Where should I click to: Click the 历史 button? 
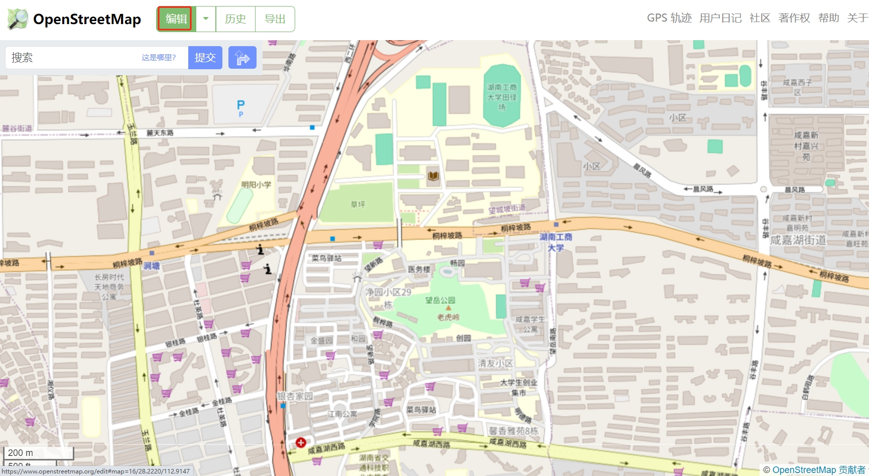(x=235, y=19)
